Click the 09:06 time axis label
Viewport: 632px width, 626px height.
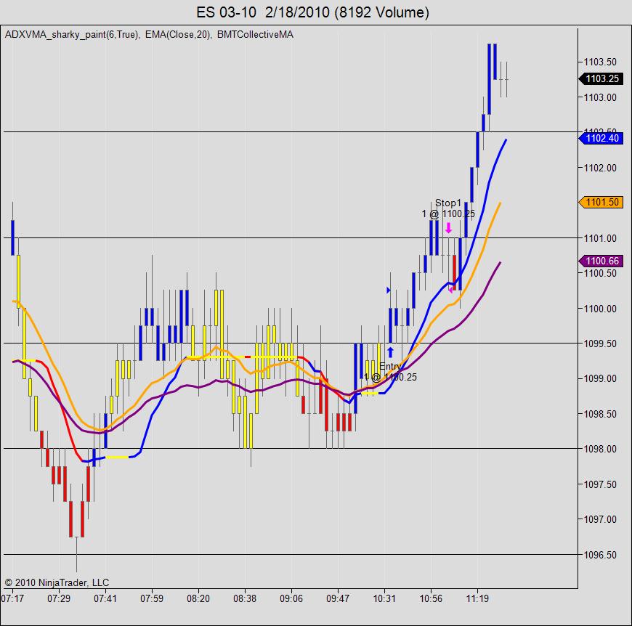point(291,598)
